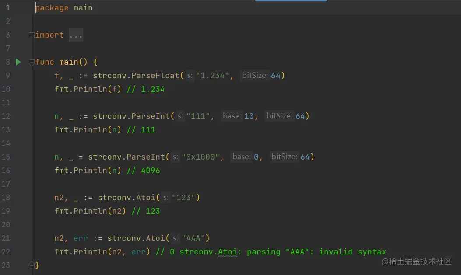The image size is (461, 275).
Task: Click 'ParseFloat' on line 9
Action: pos(155,76)
